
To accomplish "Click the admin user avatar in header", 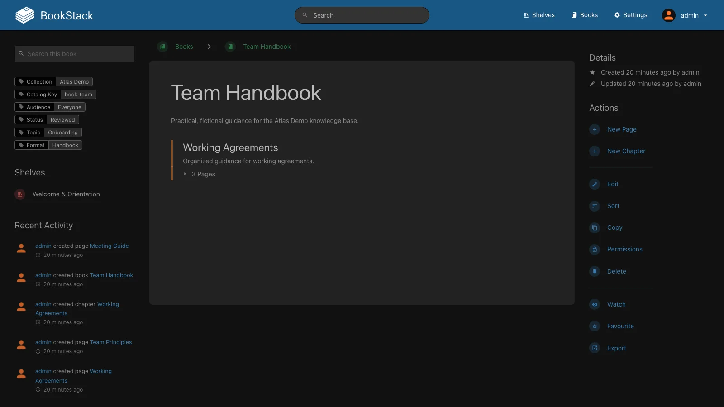I will coord(669,15).
